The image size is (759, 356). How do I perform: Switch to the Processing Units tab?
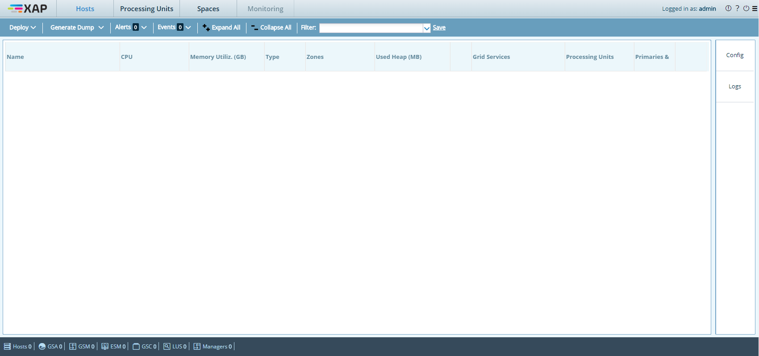(146, 9)
